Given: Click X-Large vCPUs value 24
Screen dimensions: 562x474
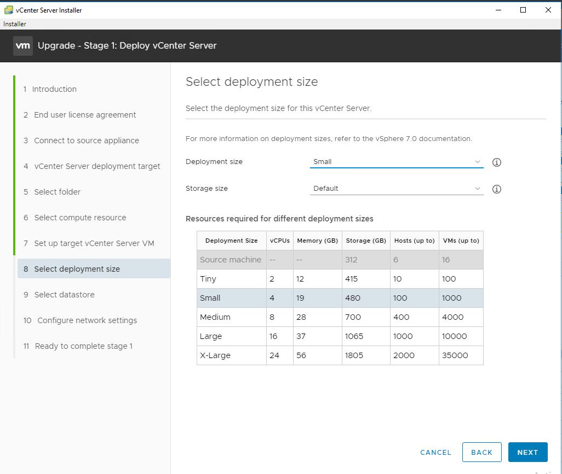Looking at the screenshot, I should (274, 355).
